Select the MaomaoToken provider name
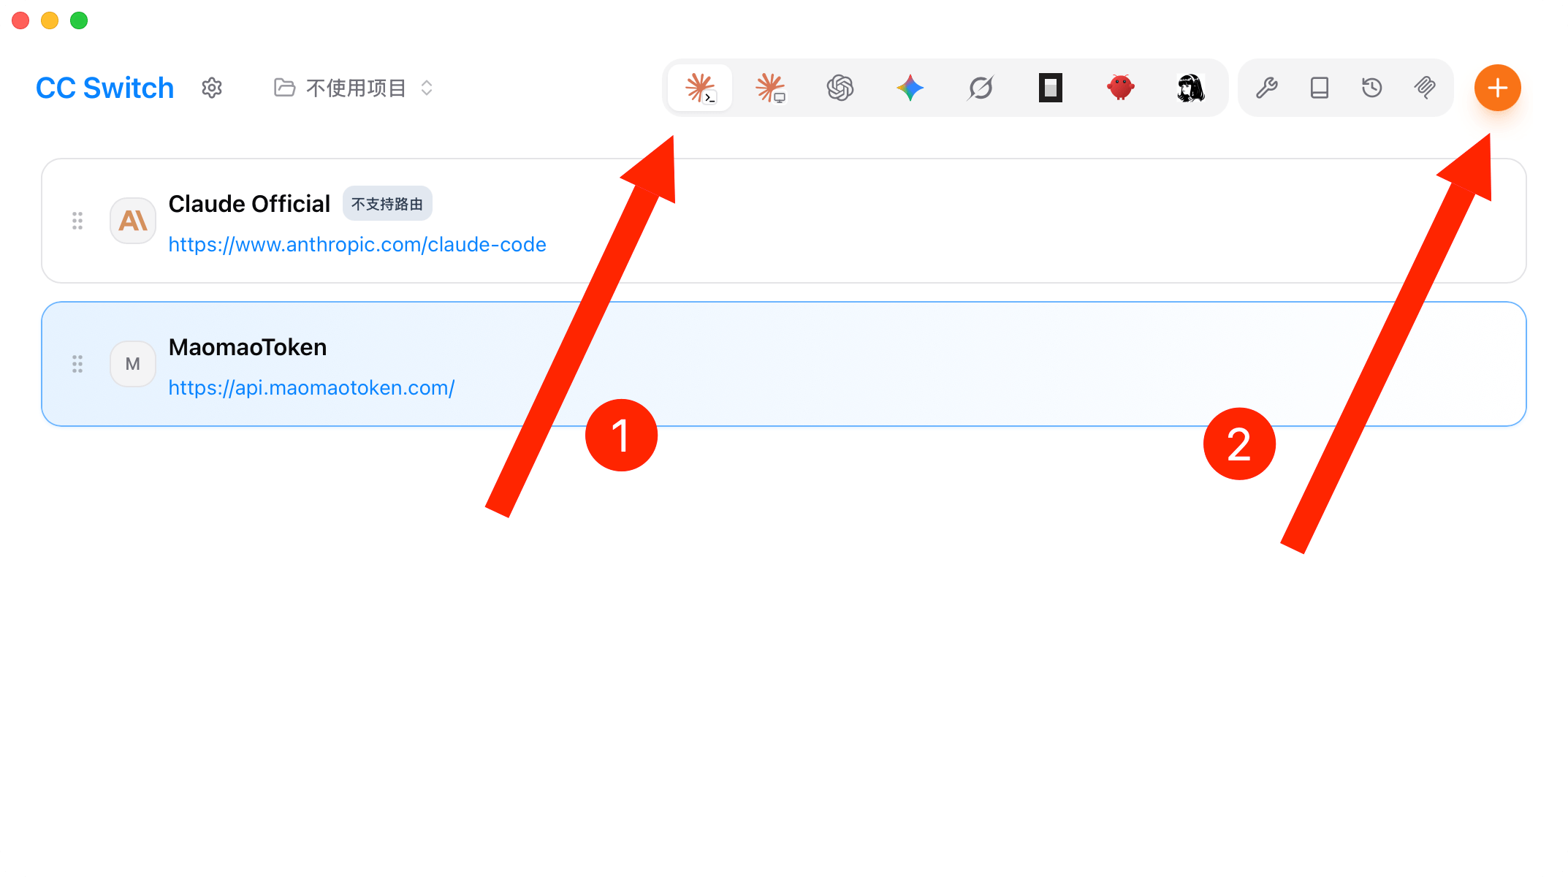This screenshot has height=877, width=1568. (248, 347)
